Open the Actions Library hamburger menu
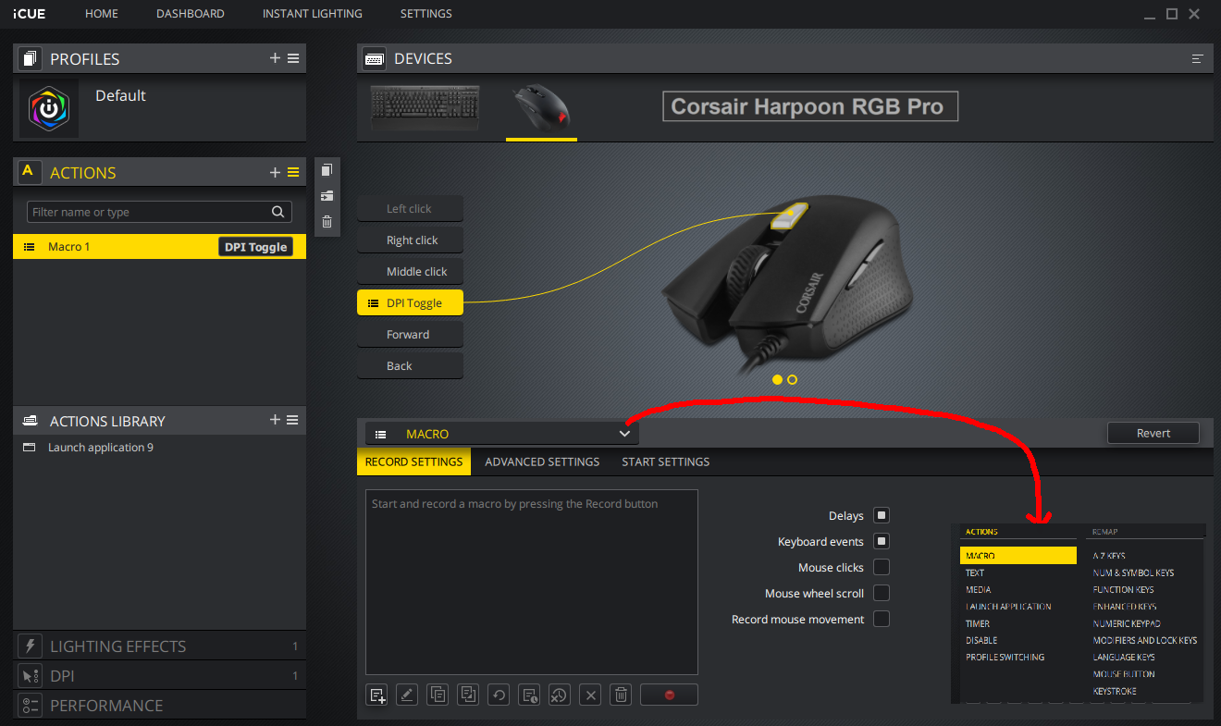 click(293, 420)
